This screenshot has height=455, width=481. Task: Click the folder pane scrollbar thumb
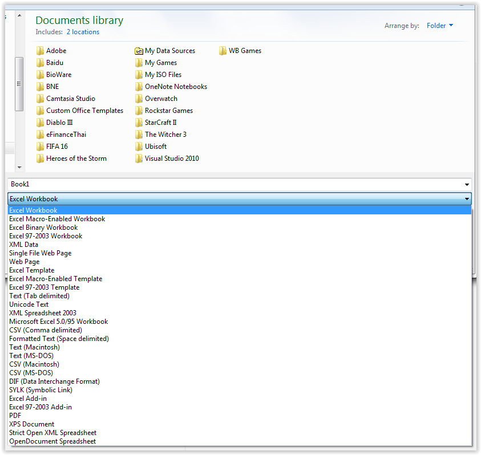tap(19, 84)
